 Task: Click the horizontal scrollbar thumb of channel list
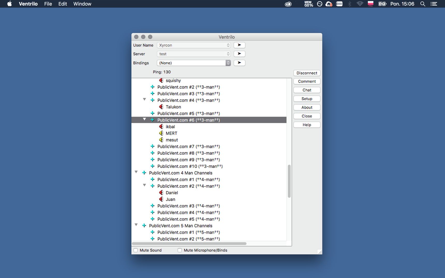pos(189,243)
